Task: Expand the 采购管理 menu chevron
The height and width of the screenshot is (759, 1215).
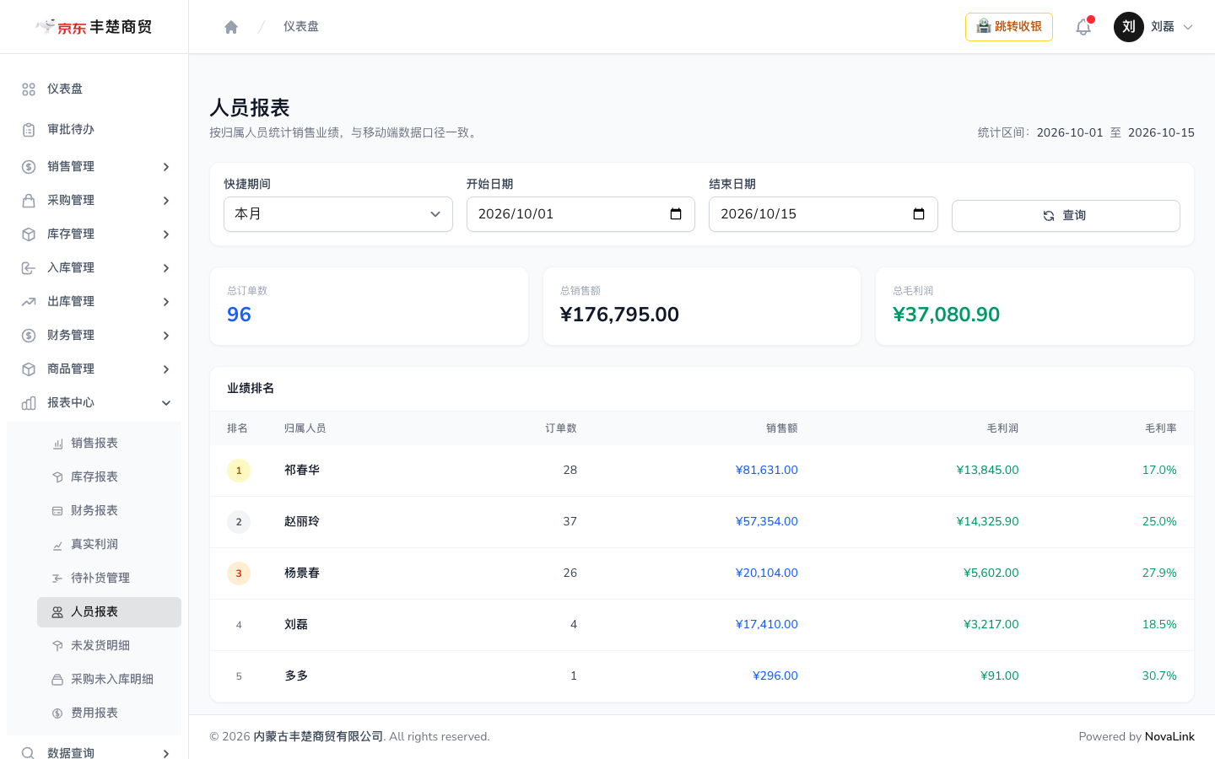Action: pos(166,201)
